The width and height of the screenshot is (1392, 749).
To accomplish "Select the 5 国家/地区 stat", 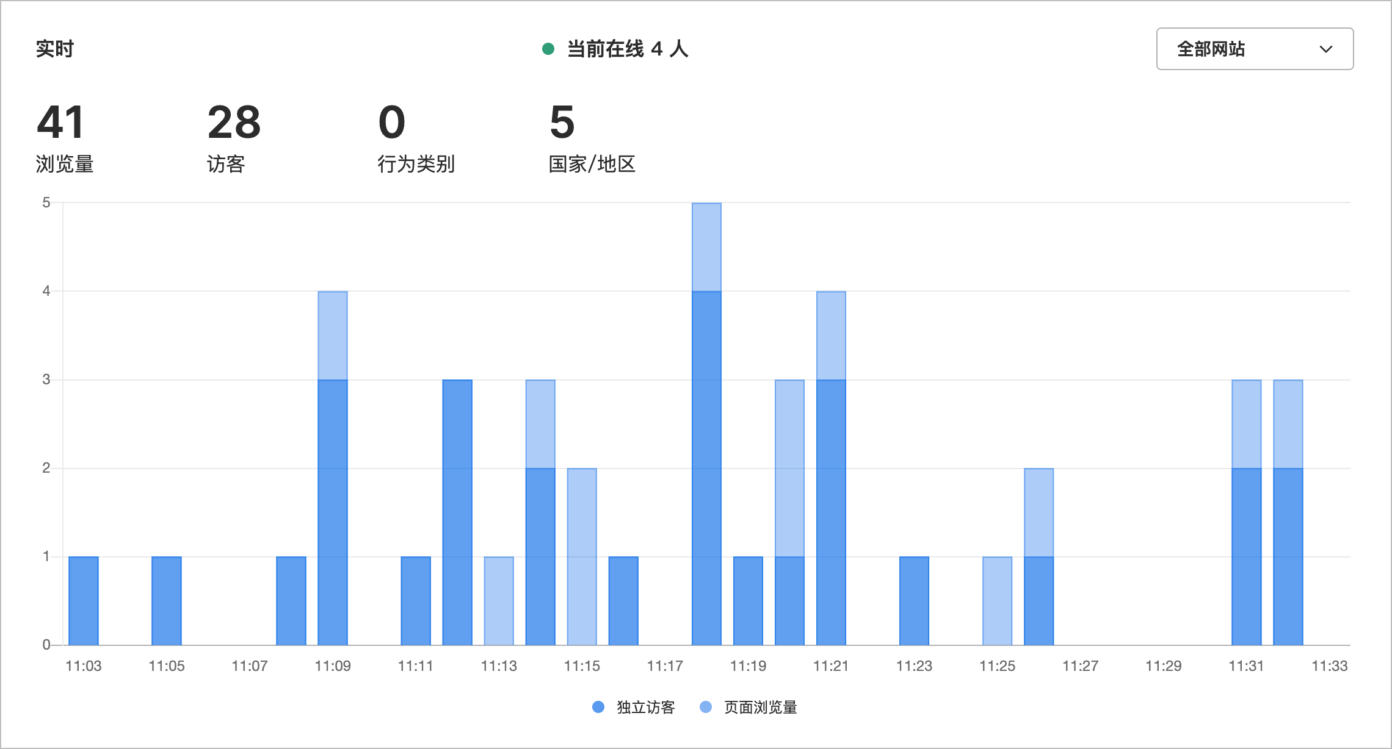I will [592, 138].
